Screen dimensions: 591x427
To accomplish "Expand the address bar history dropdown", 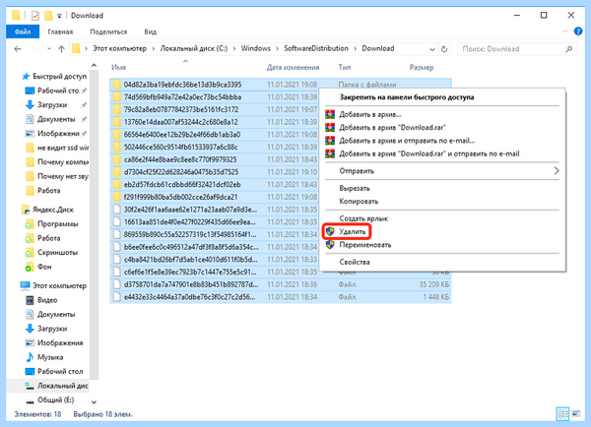I will pyautogui.click(x=432, y=49).
